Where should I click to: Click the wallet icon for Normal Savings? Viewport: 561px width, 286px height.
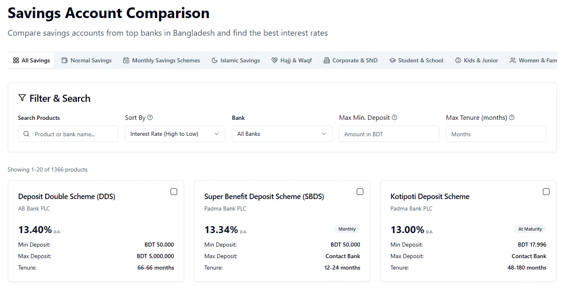coord(65,60)
